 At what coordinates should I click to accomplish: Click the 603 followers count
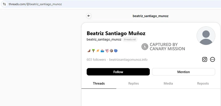tap(96, 60)
